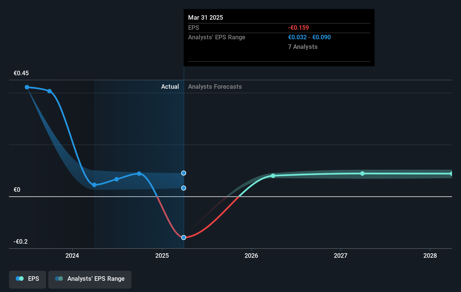Image resolution: width=461 pixels, height=292 pixels.
Task: Click lower analysts' range marker at 2025
Action: pyautogui.click(x=184, y=188)
